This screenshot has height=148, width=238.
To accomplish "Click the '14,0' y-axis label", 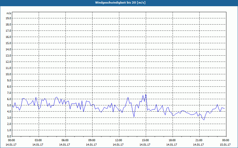I will 8,49.
